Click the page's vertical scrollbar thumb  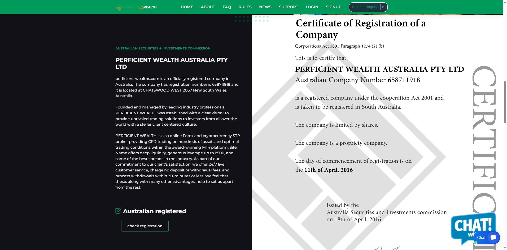(505, 102)
